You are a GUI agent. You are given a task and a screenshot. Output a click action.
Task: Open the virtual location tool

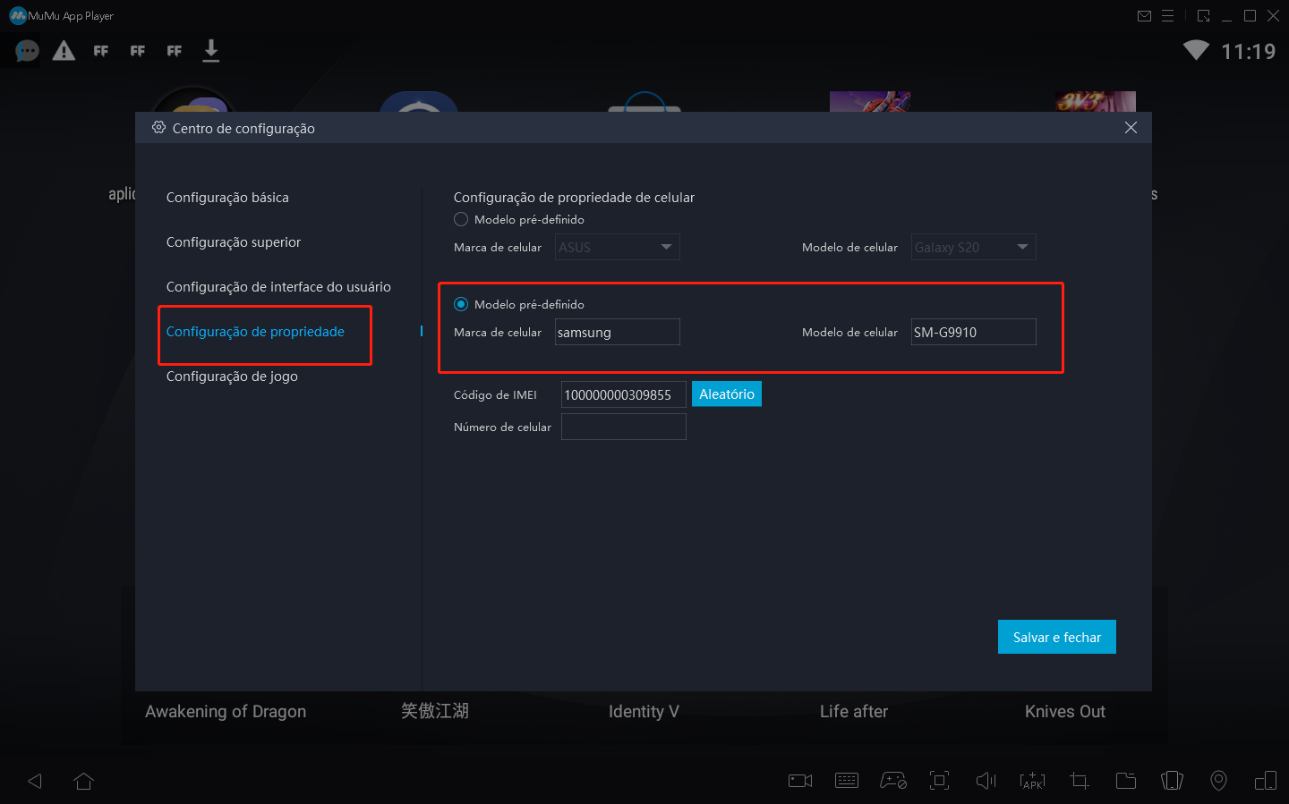(1218, 780)
